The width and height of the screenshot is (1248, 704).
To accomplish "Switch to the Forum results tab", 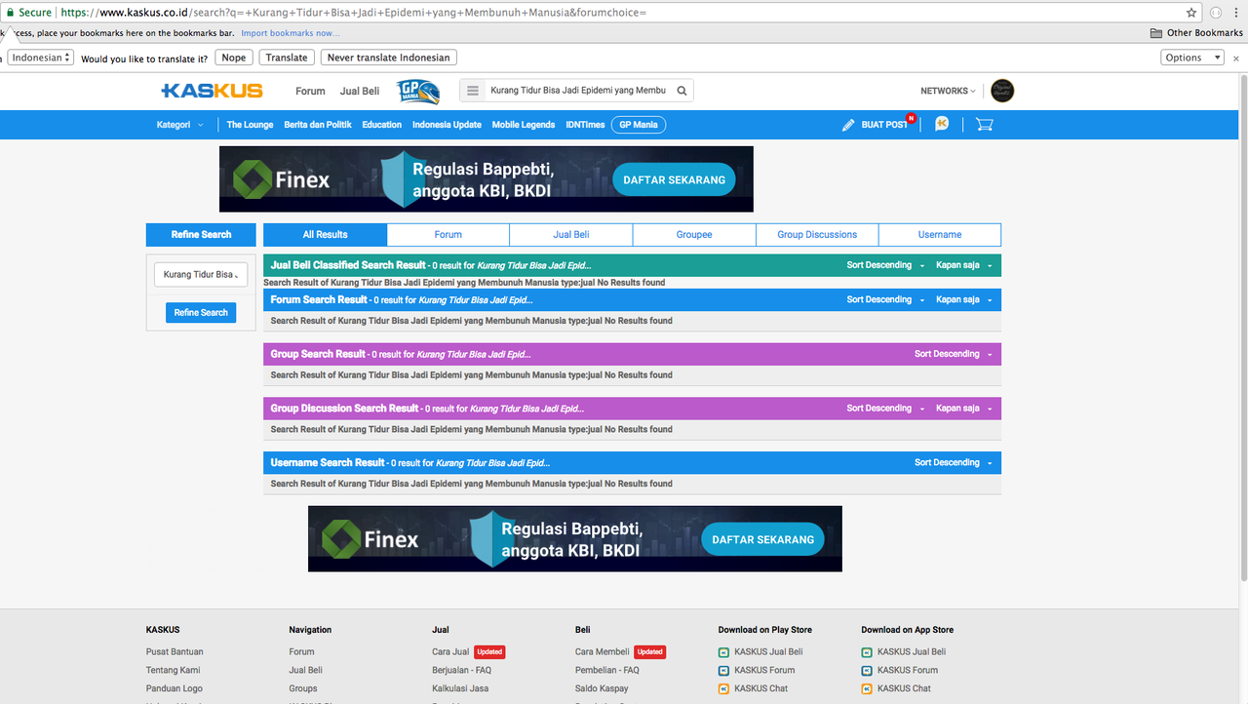I will click(x=448, y=235).
